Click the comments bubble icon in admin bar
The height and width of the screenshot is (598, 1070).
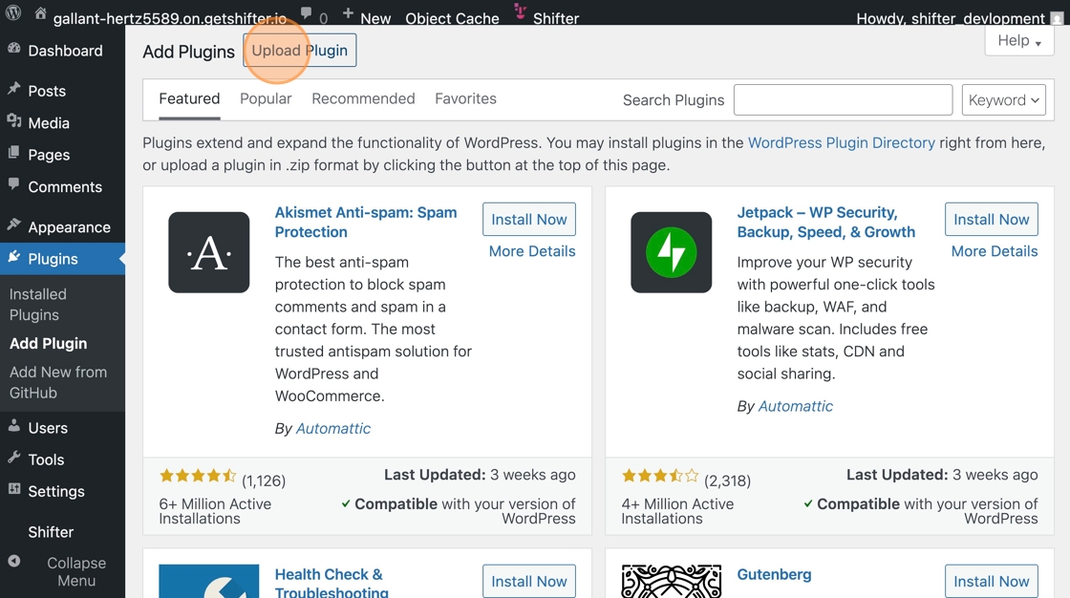point(307,14)
